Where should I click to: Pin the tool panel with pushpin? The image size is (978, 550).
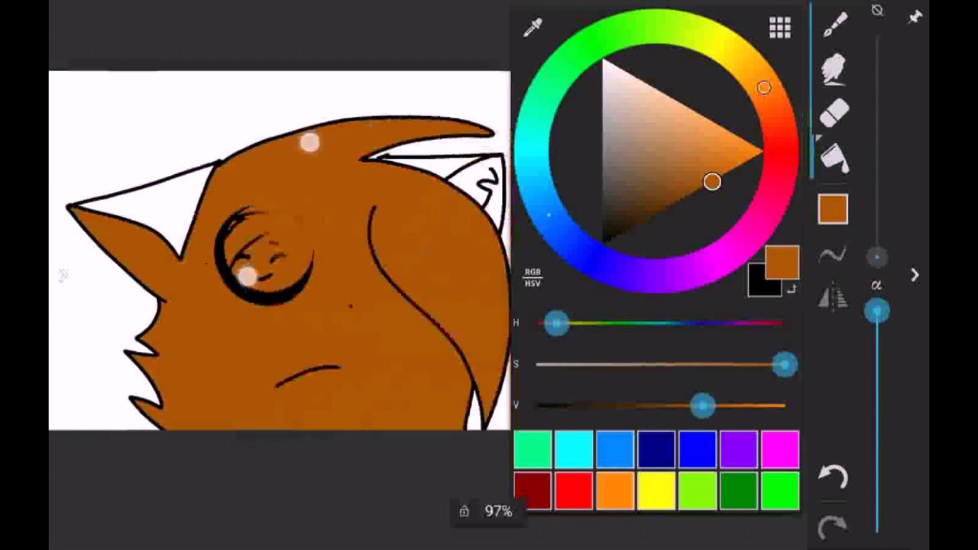click(915, 16)
